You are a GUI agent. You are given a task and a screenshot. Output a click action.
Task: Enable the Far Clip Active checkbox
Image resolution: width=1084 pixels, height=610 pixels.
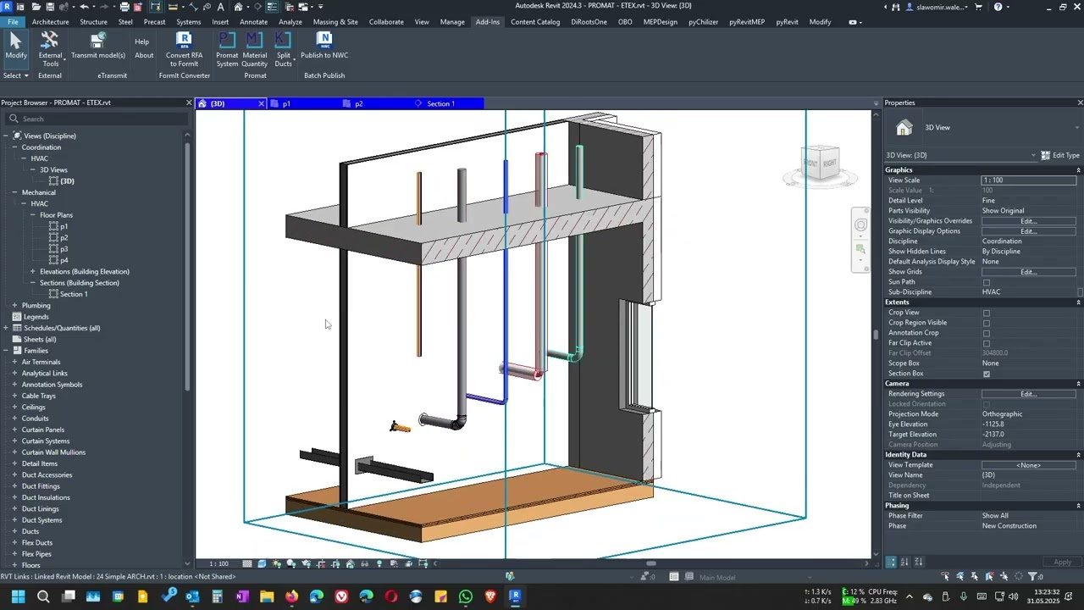click(x=987, y=343)
